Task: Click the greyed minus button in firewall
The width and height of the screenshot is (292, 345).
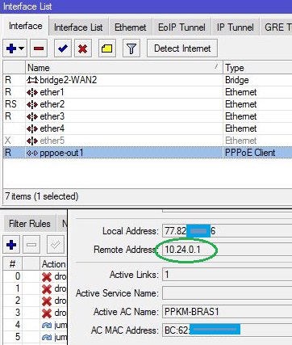Action: click(x=31, y=245)
